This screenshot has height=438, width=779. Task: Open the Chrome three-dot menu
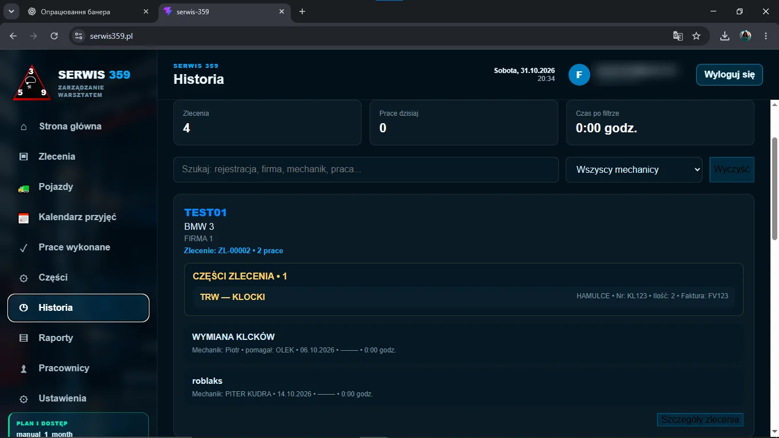pos(766,36)
